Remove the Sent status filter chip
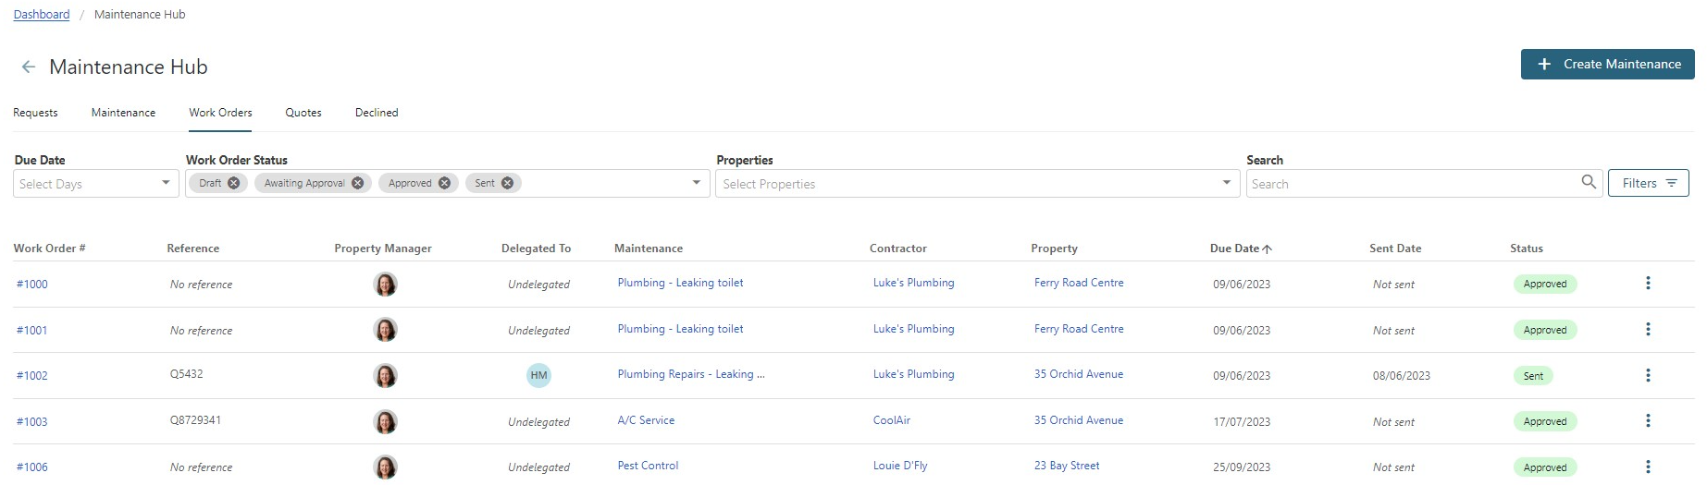Image resolution: width=1707 pixels, height=485 pixels. (x=508, y=183)
